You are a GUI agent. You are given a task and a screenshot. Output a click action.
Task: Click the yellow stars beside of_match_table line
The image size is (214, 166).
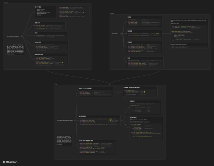[x=157, y=34]
